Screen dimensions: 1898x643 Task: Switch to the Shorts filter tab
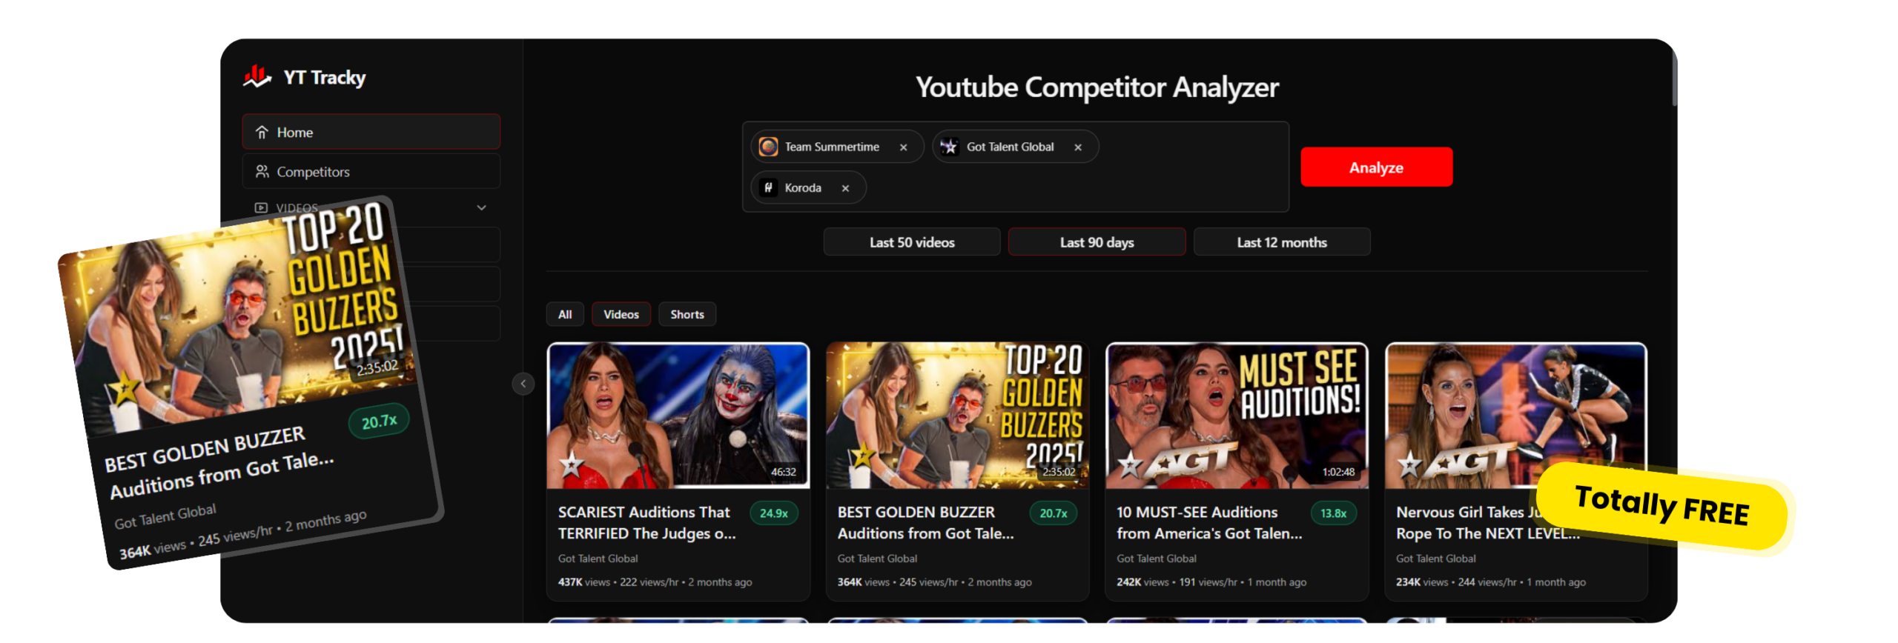pos(687,315)
